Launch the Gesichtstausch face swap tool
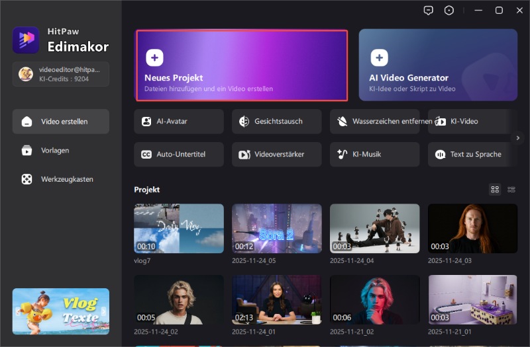530x347 pixels. [276, 122]
